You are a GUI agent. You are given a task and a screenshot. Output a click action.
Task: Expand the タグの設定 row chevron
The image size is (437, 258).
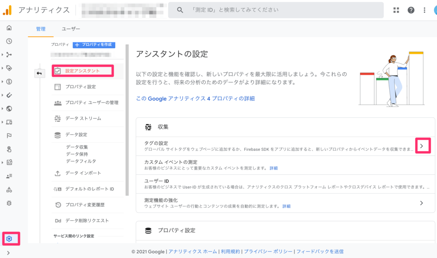coord(422,146)
